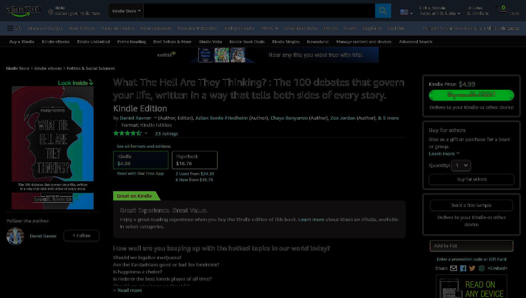
Task: Open Returns & Orders
Action: point(478,11)
